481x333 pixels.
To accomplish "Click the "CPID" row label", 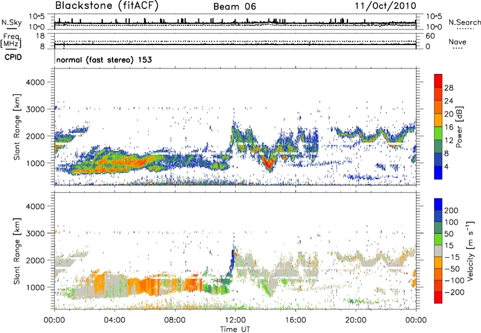I will tap(13, 57).
